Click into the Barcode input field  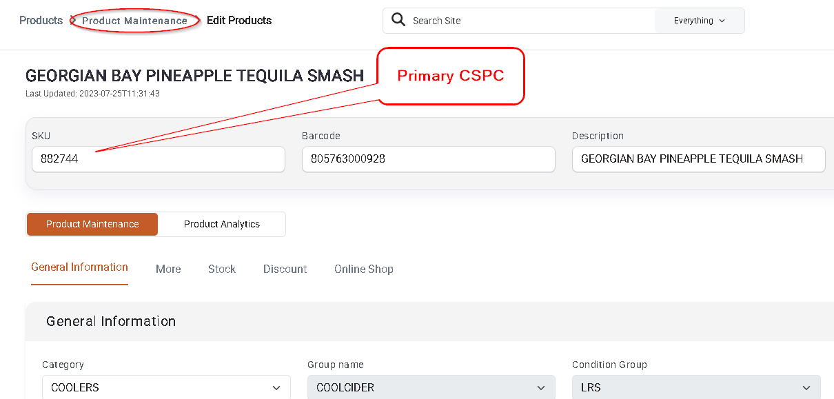[428, 158]
